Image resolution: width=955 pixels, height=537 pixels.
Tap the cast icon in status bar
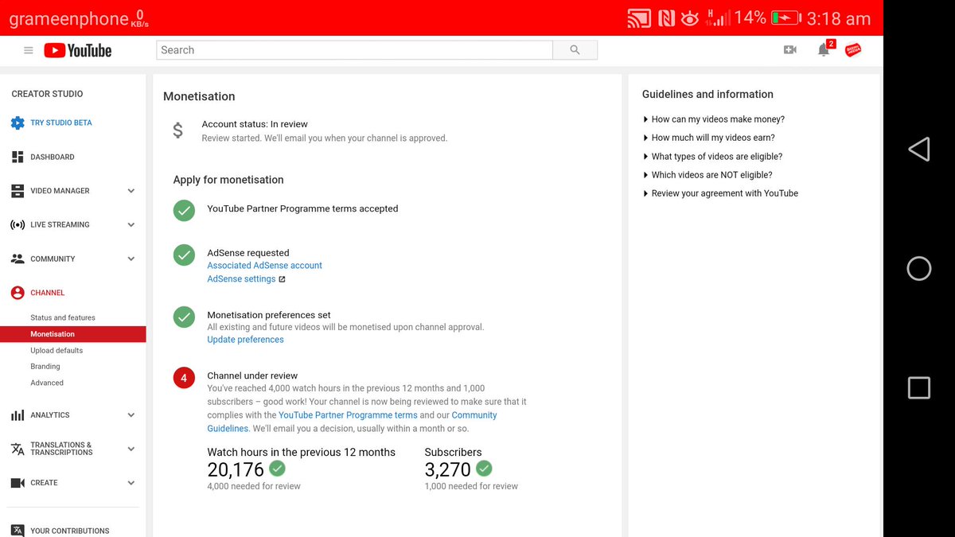click(639, 18)
